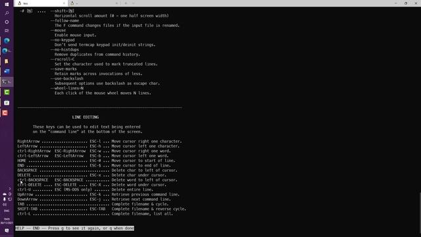The width and height of the screenshot is (421, 237).
Task: Click the '--no-histdups' option text
Action: pos(64,50)
